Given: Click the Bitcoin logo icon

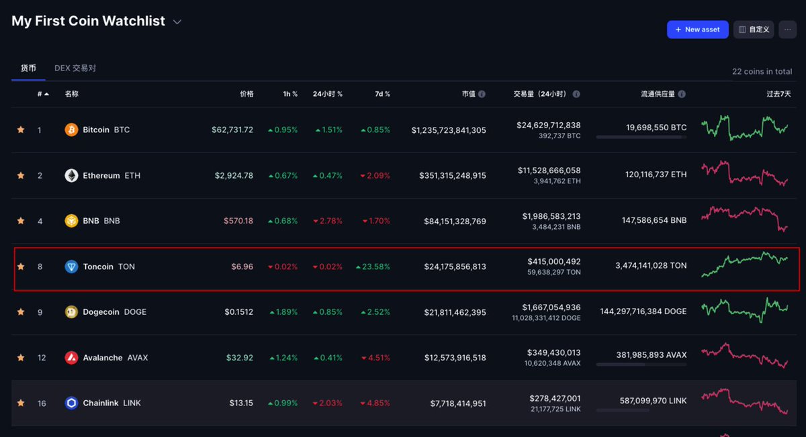Looking at the screenshot, I should point(71,130).
